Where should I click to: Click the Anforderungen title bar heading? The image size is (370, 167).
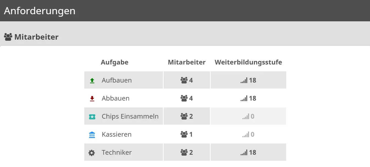[40, 11]
